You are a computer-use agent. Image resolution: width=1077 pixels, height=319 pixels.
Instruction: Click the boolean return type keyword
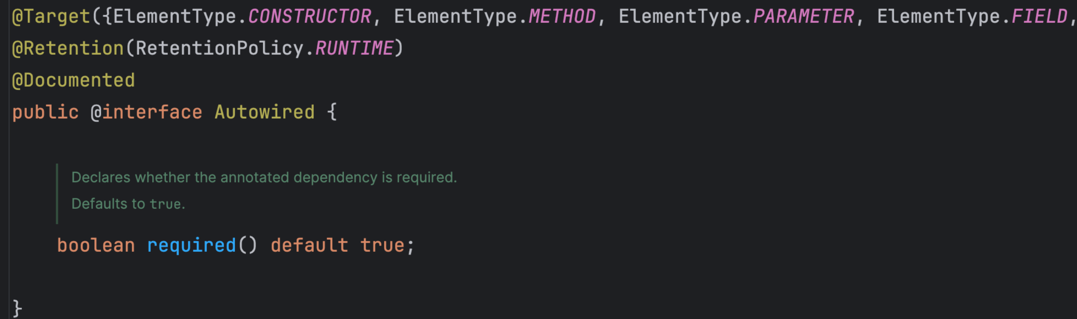pos(96,245)
